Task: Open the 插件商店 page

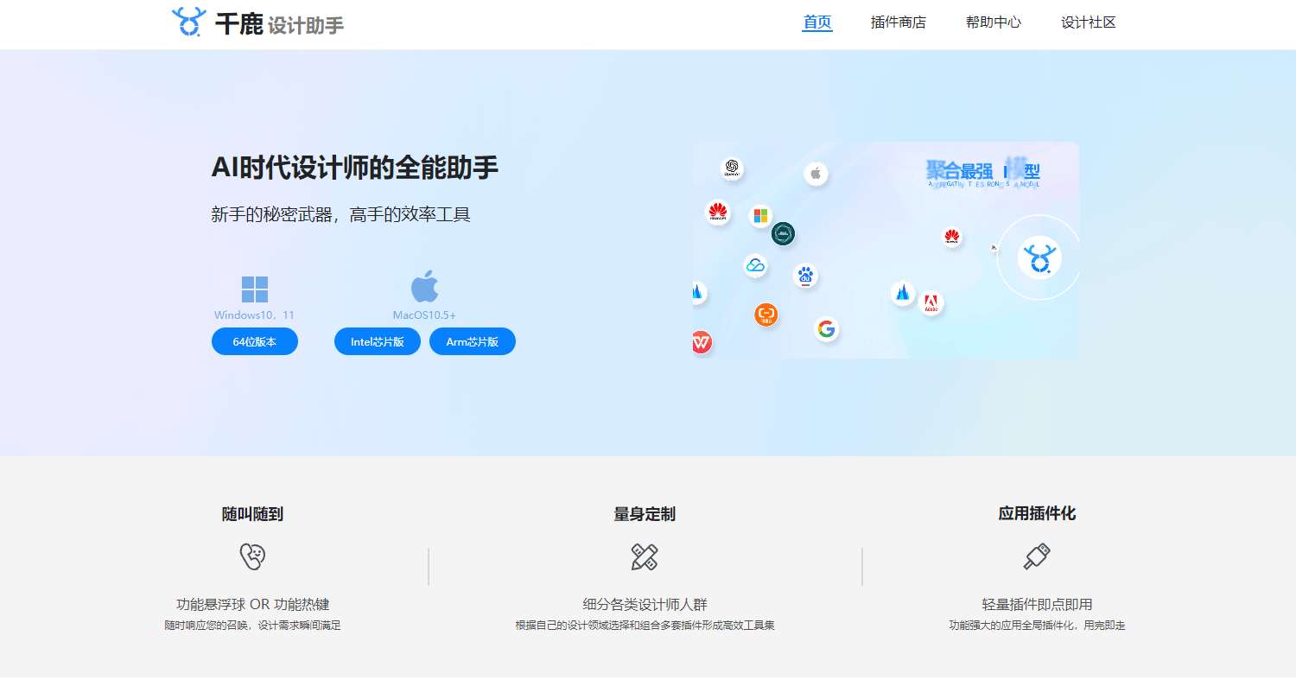Action: (899, 22)
